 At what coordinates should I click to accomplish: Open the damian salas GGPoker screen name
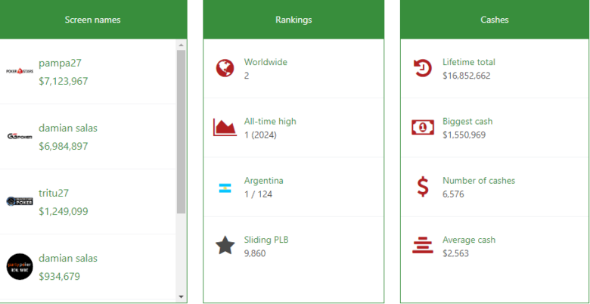(x=68, y=128)
